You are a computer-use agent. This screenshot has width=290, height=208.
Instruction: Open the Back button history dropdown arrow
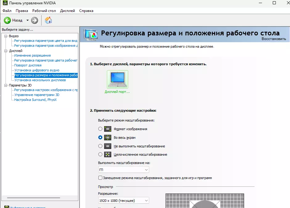tap(27, 20)
